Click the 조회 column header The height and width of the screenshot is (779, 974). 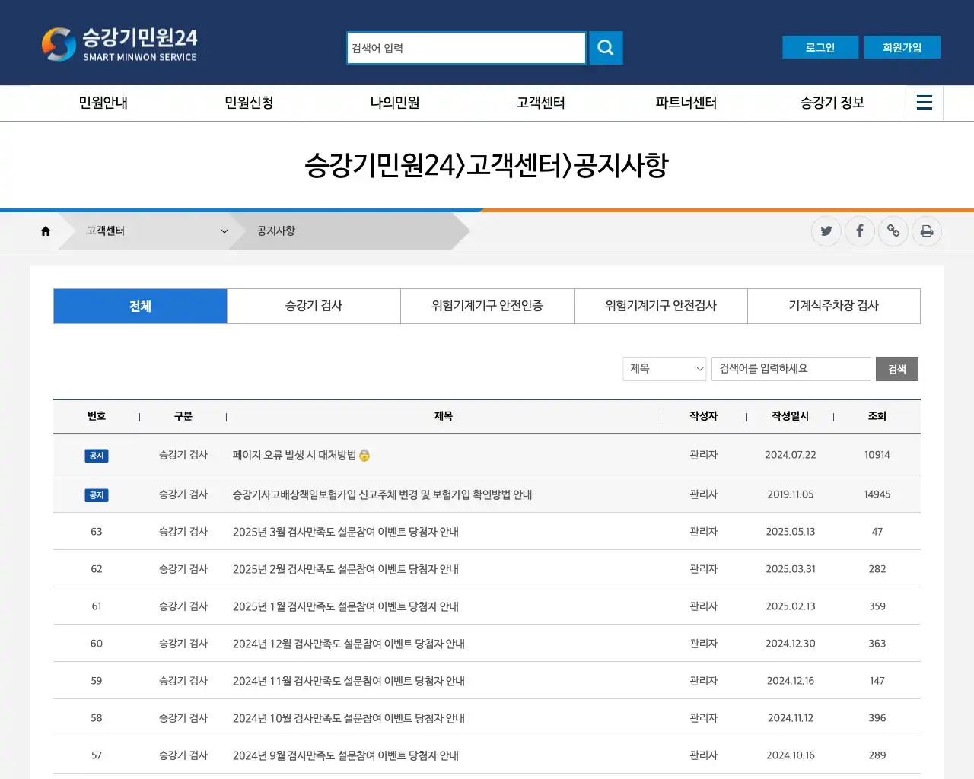click(x=877, y=416)
